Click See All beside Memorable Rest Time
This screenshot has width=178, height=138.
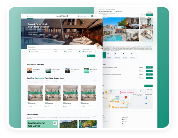94,80
